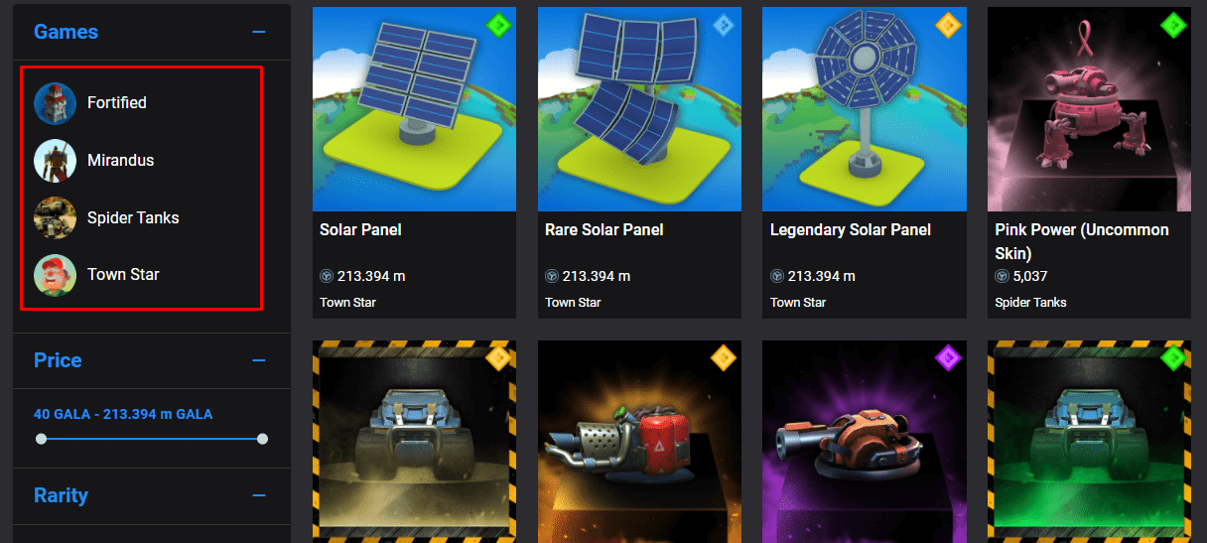Open the Legendary Solar Panel thumbnail image
This screenshot has height=543, width=1207.
[864, 109]
